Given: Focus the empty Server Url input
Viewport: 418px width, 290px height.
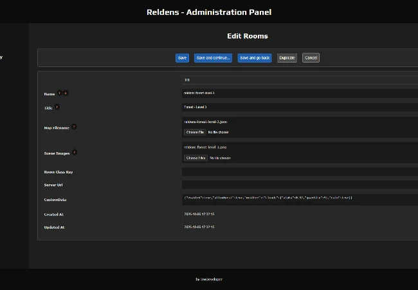Looking at the screenshot, I should click(x=300, y=184).
